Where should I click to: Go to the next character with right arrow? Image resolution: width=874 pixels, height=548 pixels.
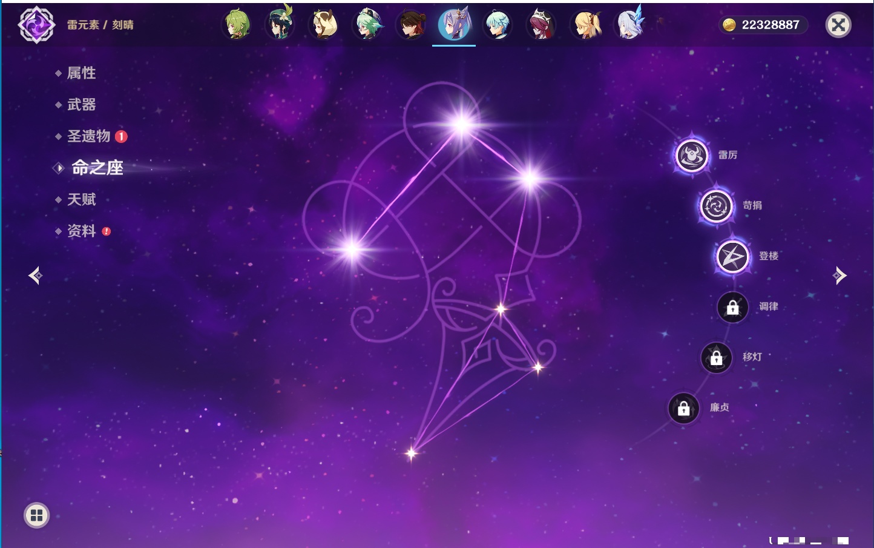(839, 276)
